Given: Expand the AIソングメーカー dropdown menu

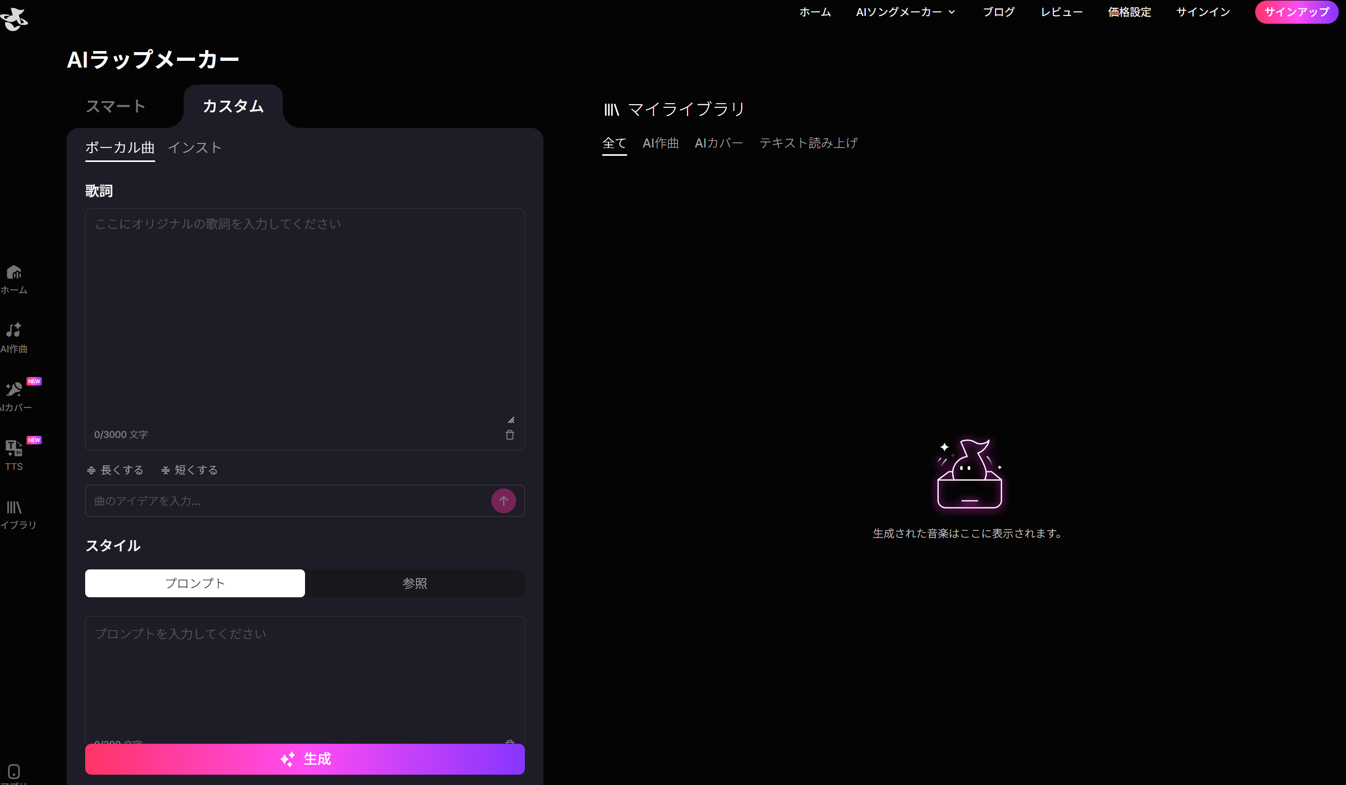Looking at the screenshot, I should click(905, 12).
